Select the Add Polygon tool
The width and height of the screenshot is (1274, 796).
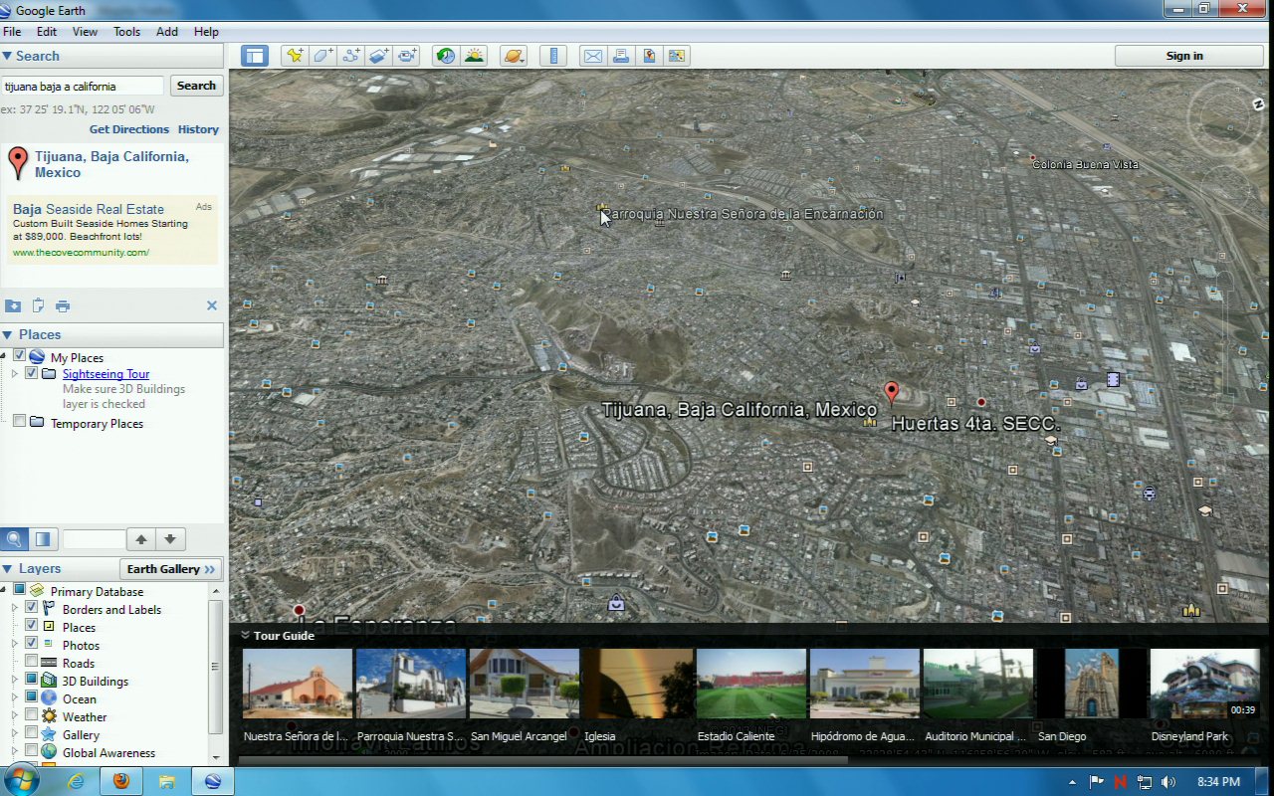coord(323,56)
